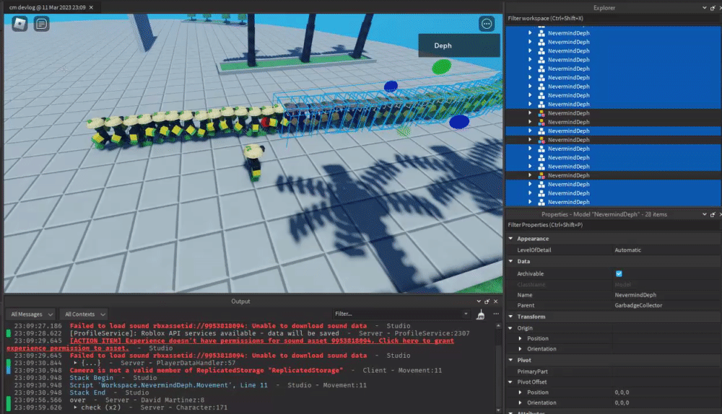Close the Output panel
The width and height of the screenshot is (722, 414).
point(495,301)
